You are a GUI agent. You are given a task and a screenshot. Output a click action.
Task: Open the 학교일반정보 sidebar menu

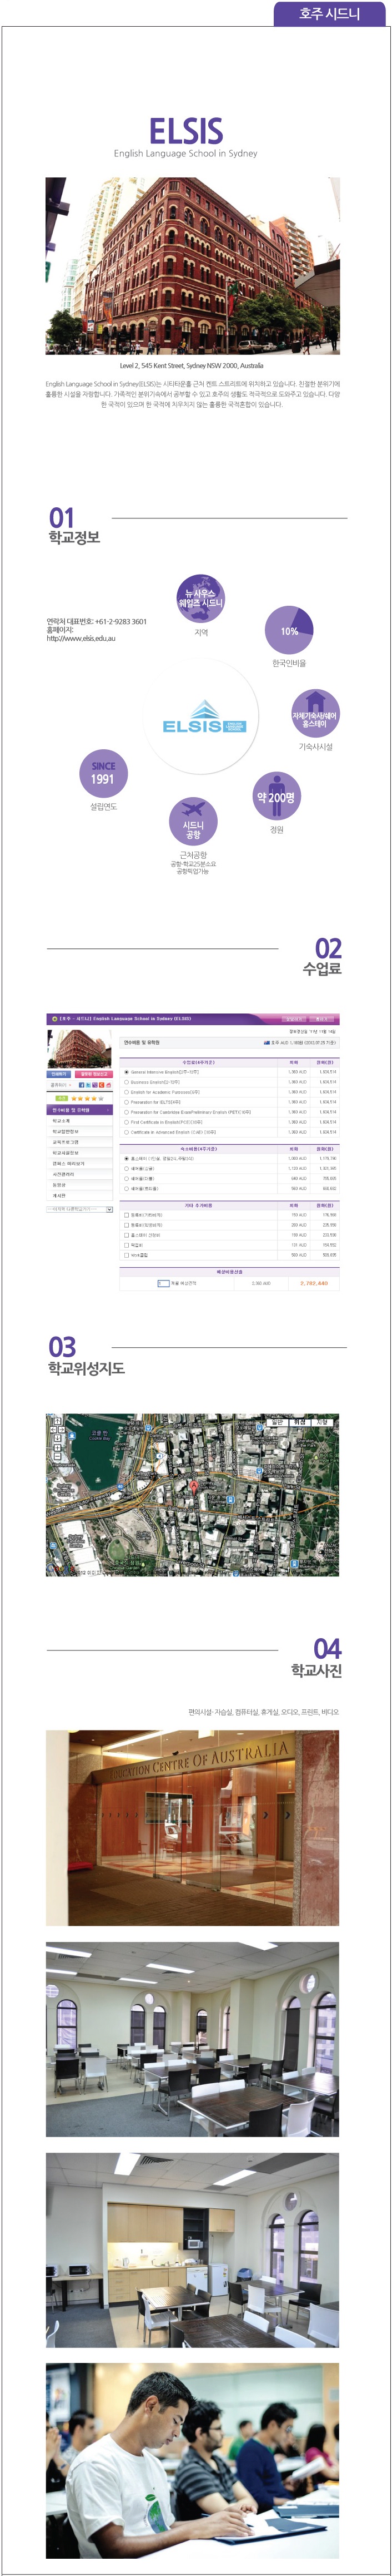79,1132
